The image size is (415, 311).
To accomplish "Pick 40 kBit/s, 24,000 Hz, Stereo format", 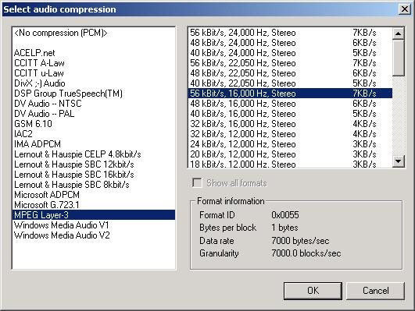I will pyautogui.click(x=290, y=53).
